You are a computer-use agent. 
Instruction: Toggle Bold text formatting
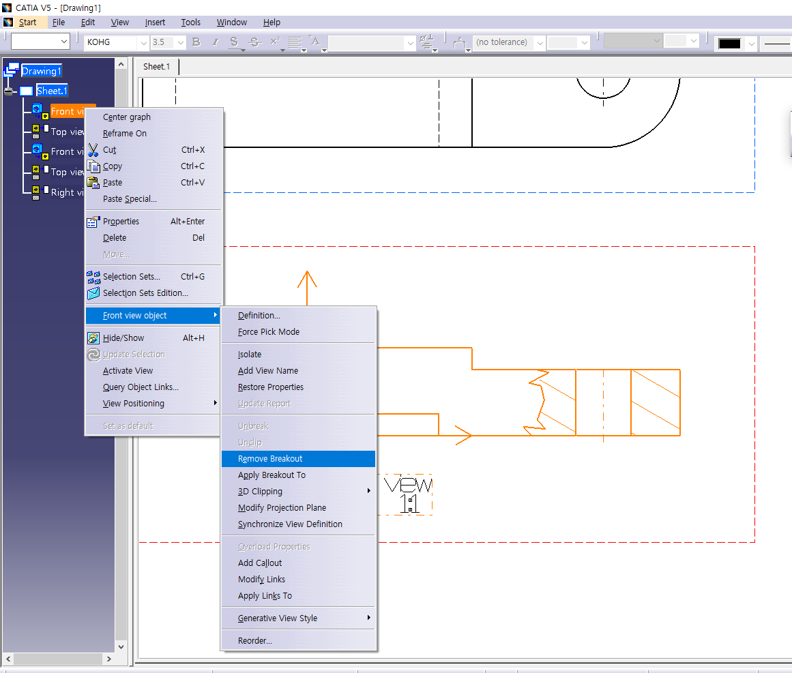pos(196,42)
